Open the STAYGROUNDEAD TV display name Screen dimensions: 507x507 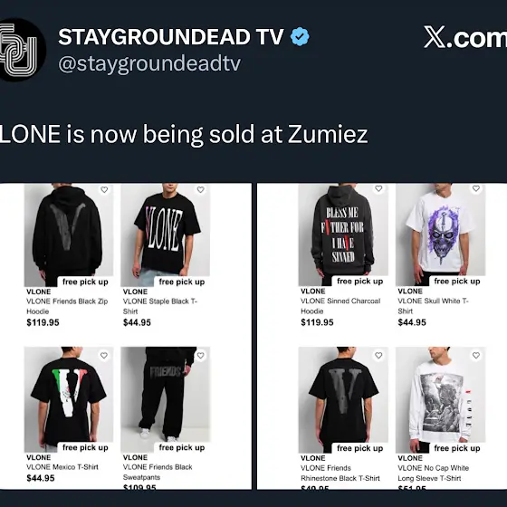point(171,36)
